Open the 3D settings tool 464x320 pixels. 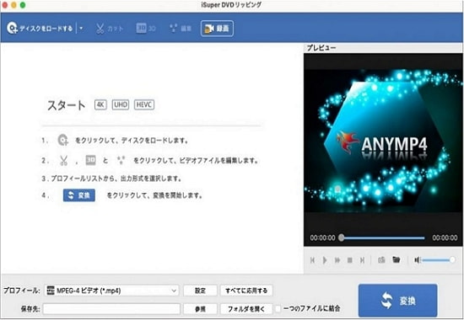[x=146, y=29]
